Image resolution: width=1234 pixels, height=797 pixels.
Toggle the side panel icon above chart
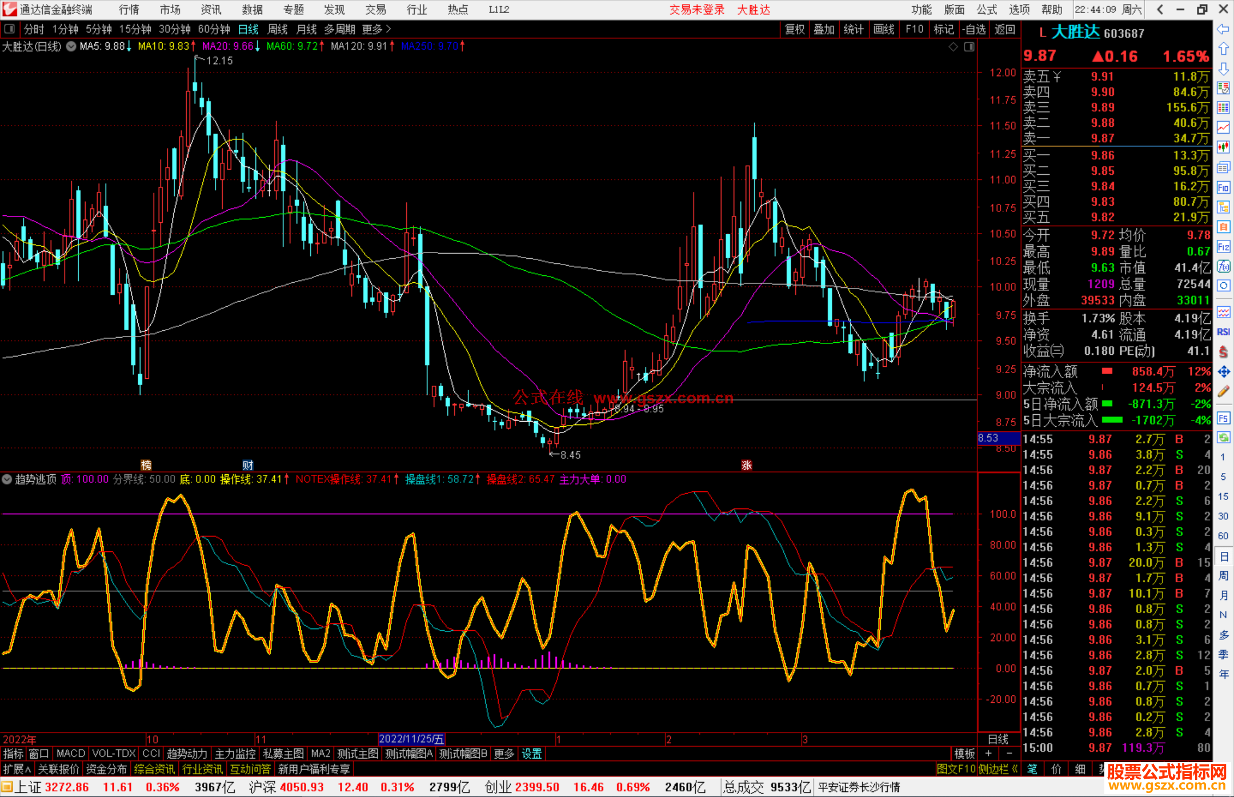[969, 47]
